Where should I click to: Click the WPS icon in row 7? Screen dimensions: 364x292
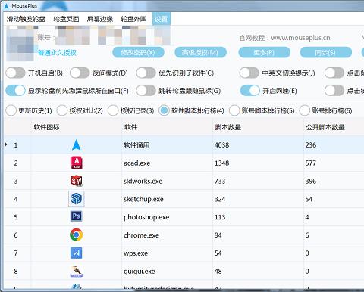coord(77,253)
